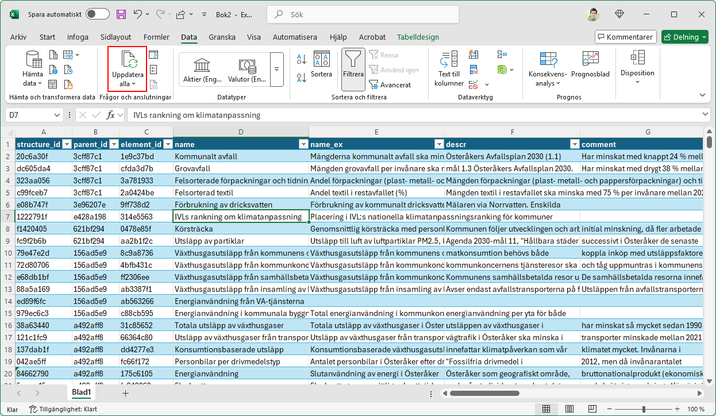Sort ascending A to Ö

pyautogui.click(x=302, y=59)
